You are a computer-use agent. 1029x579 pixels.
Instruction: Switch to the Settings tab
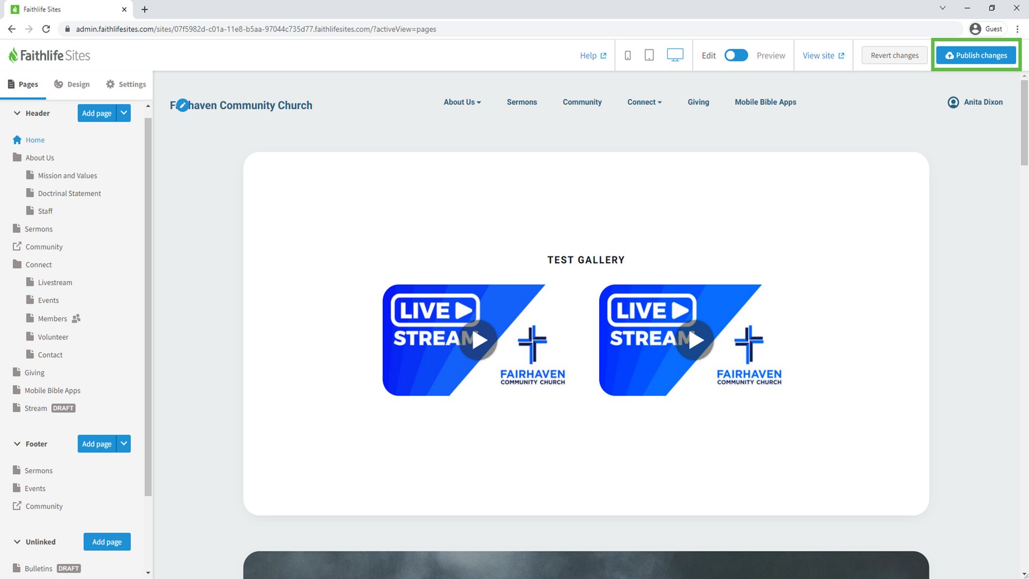(x=126, y=84)
